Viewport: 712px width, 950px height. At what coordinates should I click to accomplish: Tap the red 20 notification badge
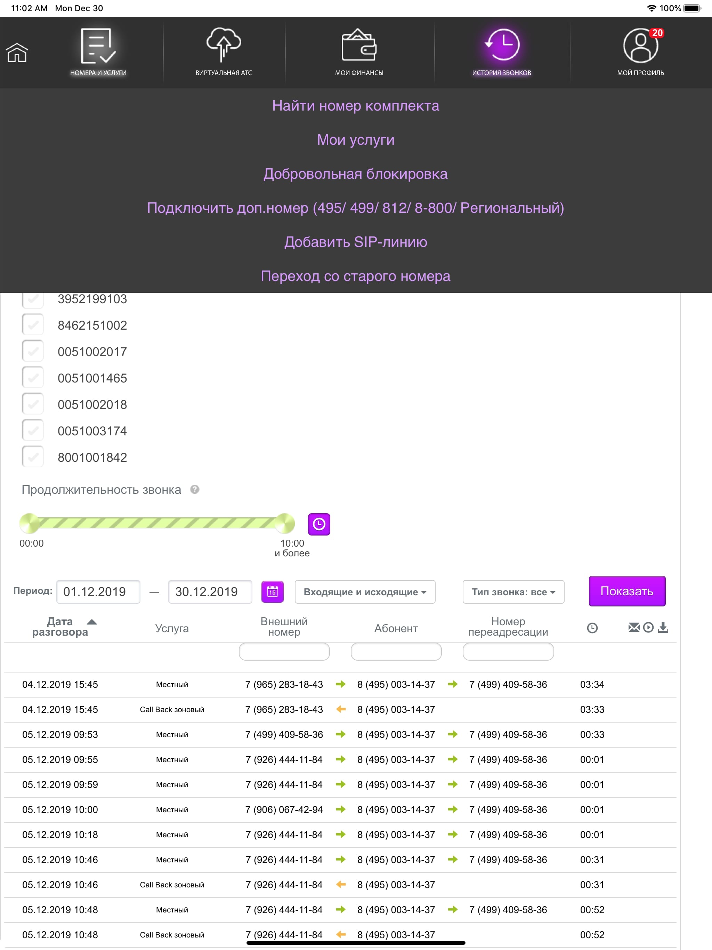[657, 33]
